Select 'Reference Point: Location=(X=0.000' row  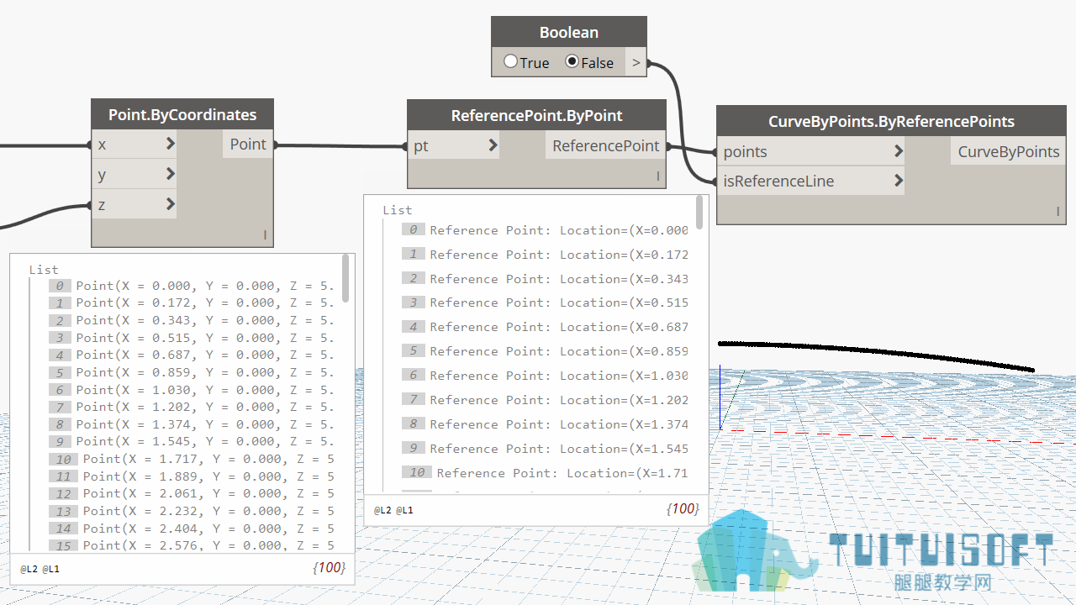[545, 229]
